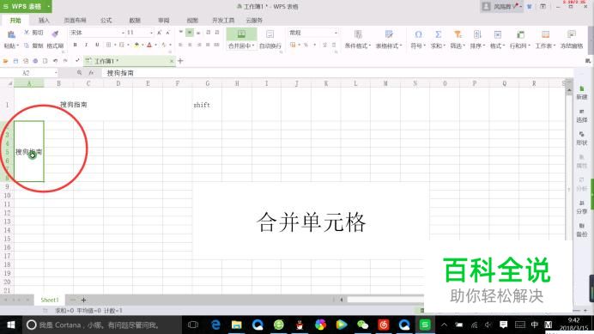Switch to the Data (数据) tab
The width and height of the screenshot is (594, 334).
135,20
